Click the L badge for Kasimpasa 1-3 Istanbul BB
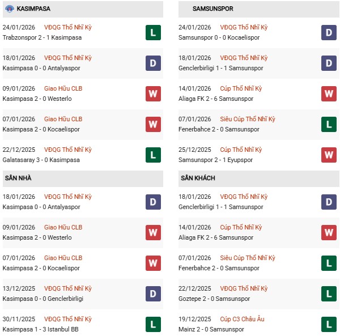Image resolution: width=340 pixels, height=336 pixels. [x=153, y=324]
